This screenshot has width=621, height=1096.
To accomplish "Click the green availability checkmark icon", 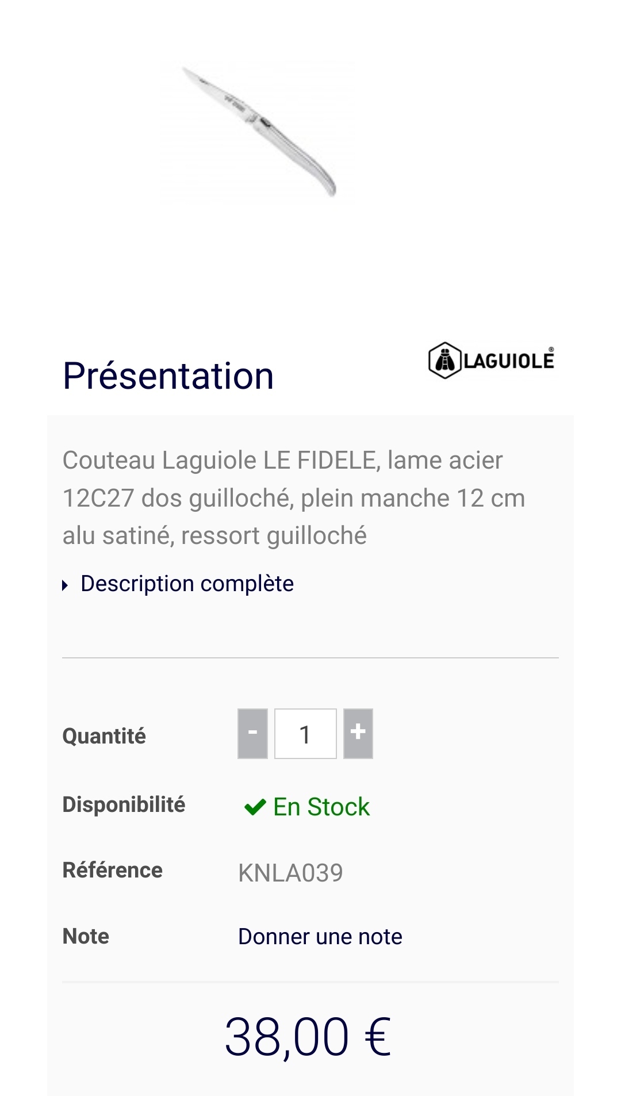I will pos(255,807).
